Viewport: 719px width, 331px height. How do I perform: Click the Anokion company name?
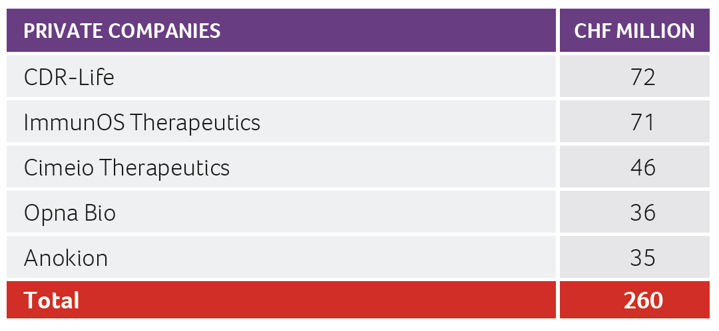[x=66, y=258]
